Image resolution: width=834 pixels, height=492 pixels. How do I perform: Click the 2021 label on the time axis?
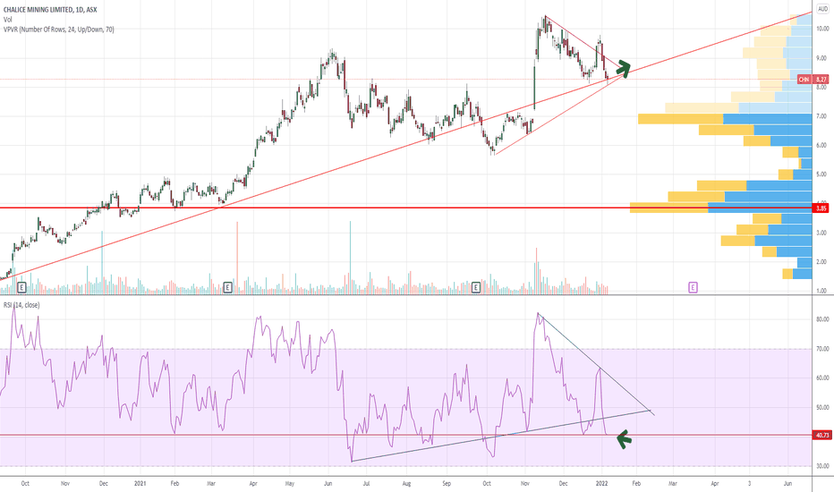pos(140,483)
